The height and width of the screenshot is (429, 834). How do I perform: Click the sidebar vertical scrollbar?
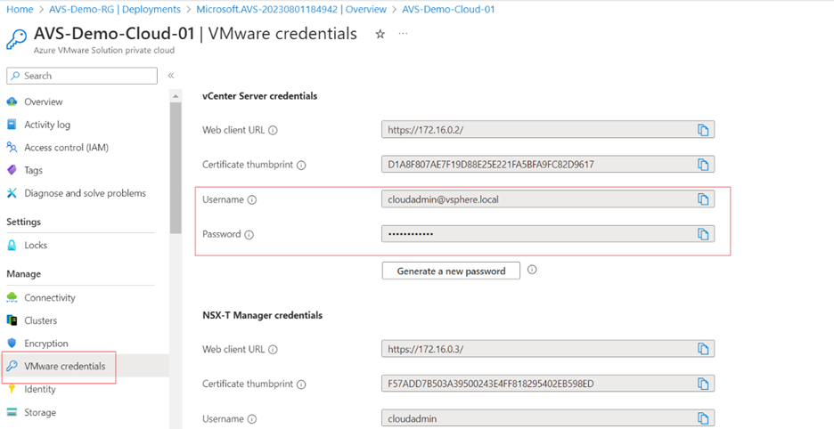point(176,167)
